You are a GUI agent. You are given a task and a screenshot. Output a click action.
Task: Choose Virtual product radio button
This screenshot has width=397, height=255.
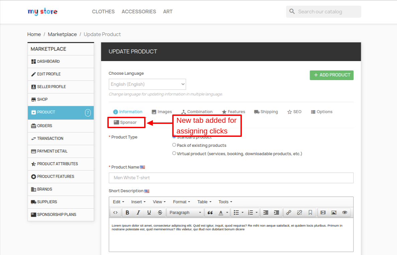click(x=174, y=154)
